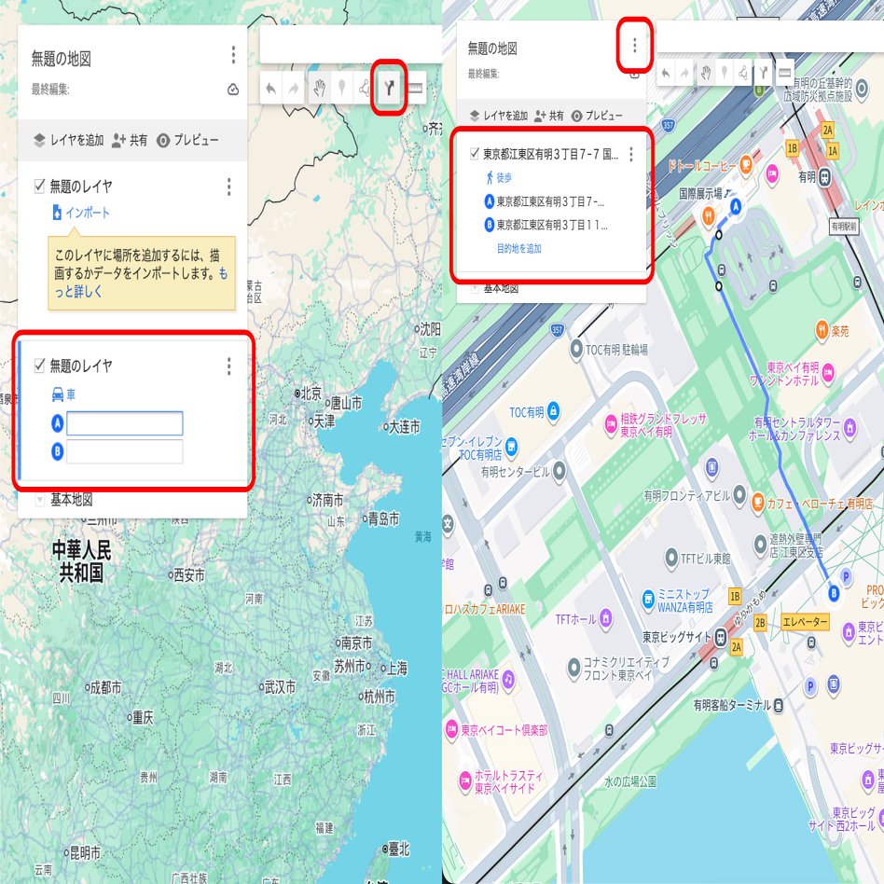The height and width of the screenshot is (884, 884).
Task: Click right panel 無題の地図 title
Action: coord(492,49)
